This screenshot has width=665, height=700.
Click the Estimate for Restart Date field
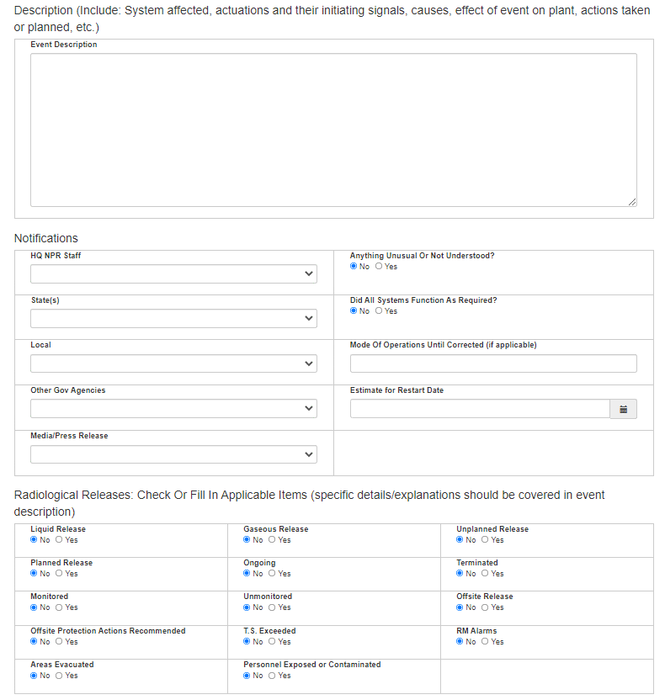point(480,409)
